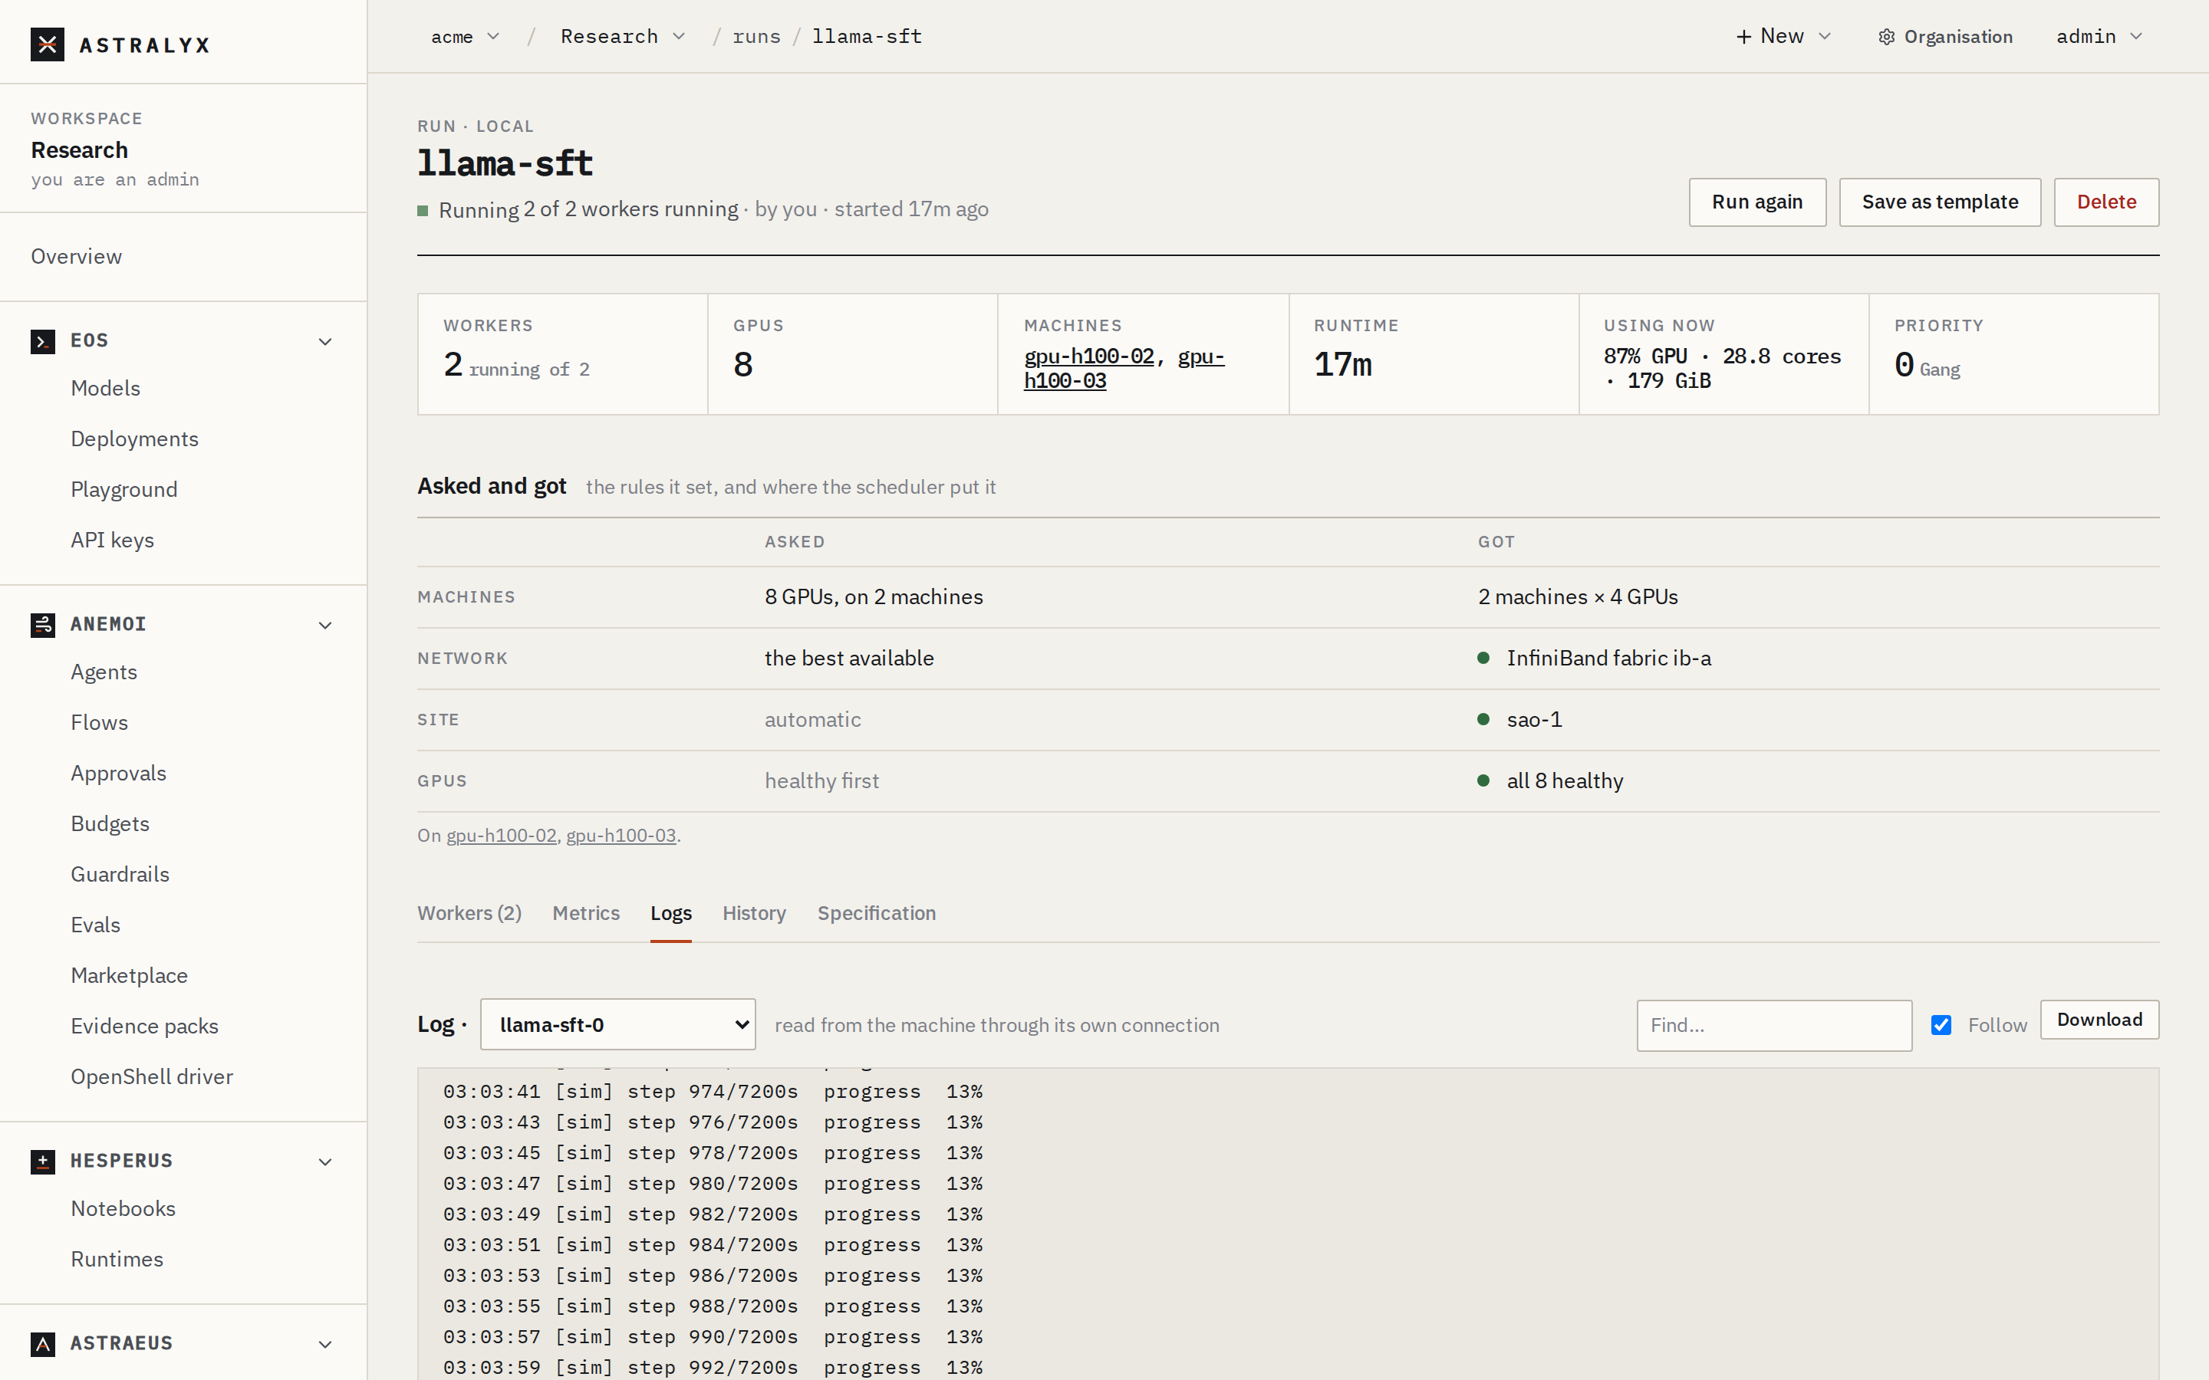This screenshot has width=2209, height=1380.
Task: Select the Logs tab
Action: 671,912
